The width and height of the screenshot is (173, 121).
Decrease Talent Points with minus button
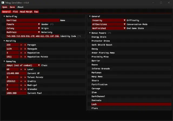click(21, 77)
